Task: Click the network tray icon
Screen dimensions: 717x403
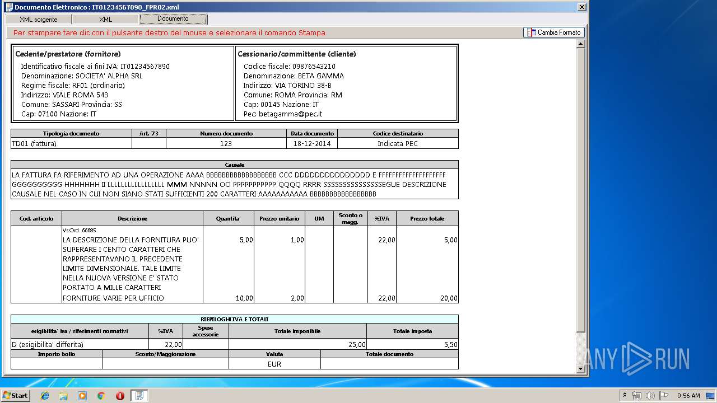Action: pyautogui.click(x=637, y=396)
